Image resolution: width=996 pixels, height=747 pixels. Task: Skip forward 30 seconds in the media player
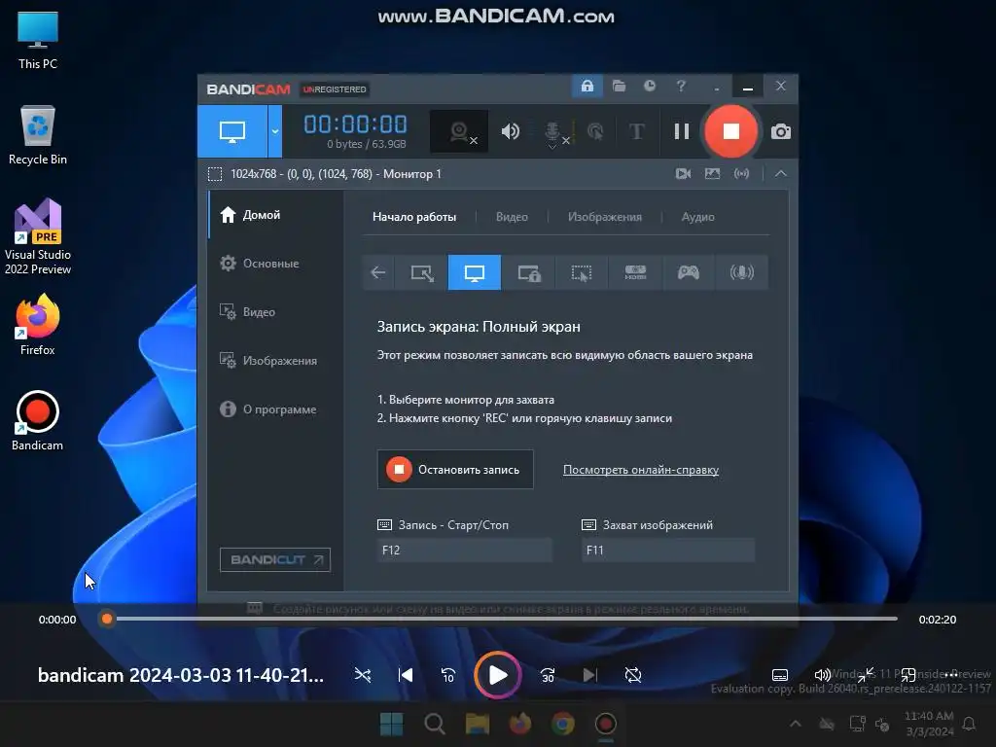point(548,675)
